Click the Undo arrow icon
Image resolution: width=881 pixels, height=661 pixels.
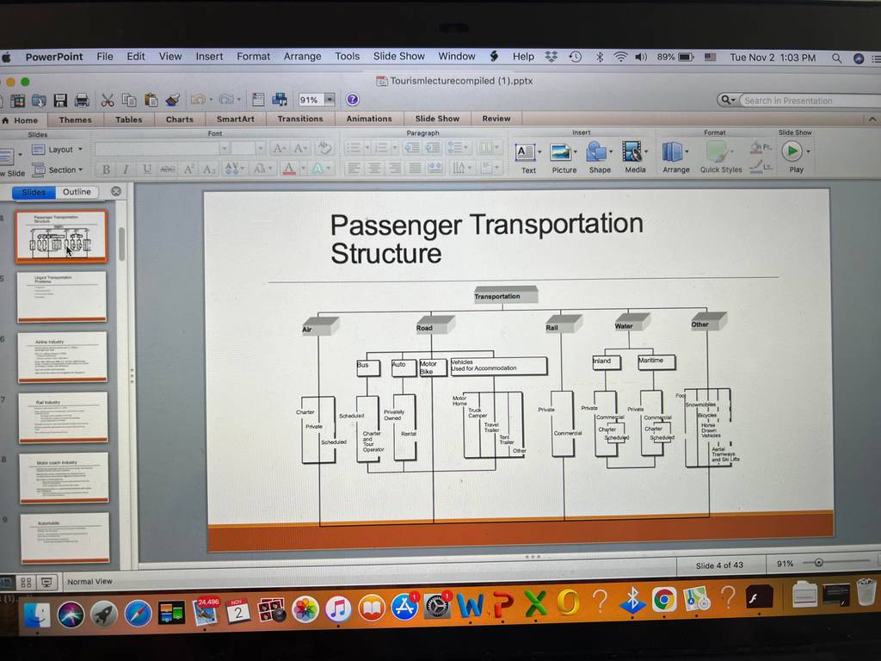click(198, 100)
